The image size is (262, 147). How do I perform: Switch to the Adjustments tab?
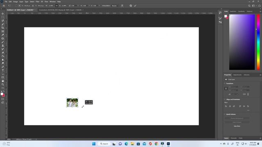click(237, 75)
